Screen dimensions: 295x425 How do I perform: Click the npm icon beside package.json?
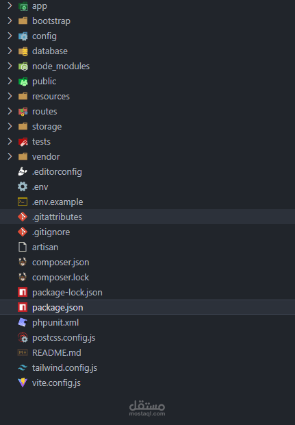[x=23, y=307]
